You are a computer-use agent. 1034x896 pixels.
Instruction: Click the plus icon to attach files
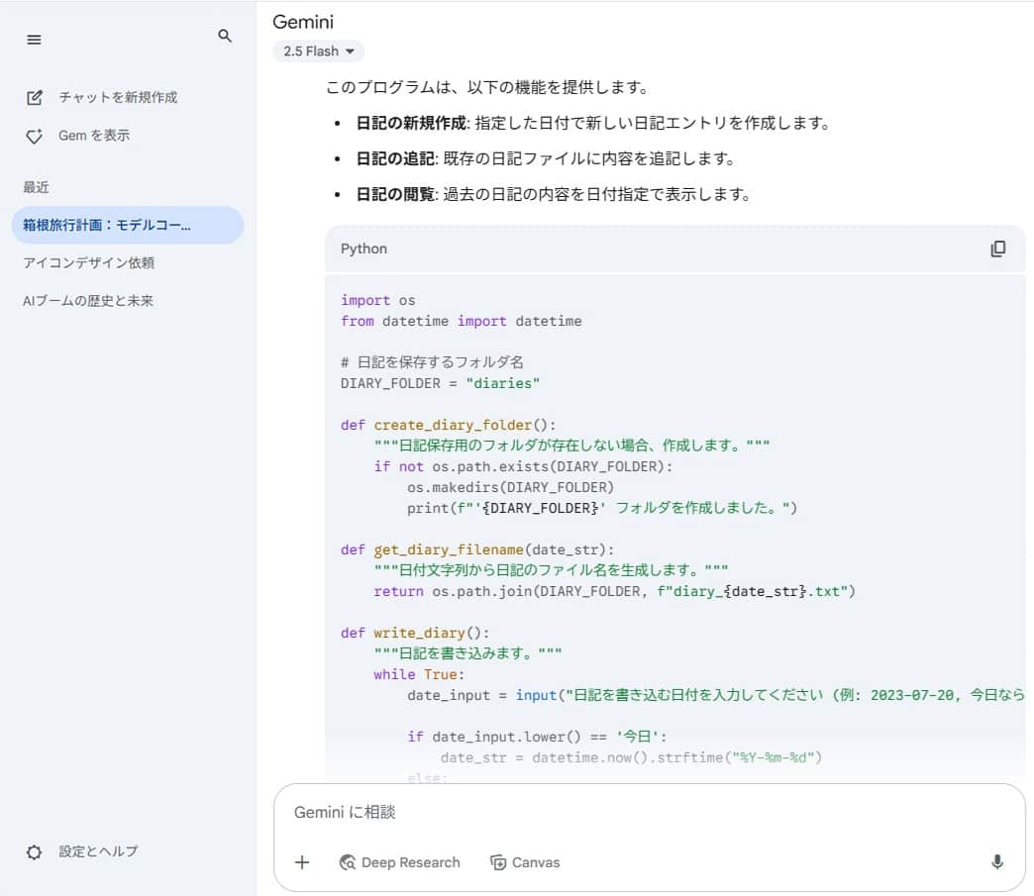pyautogui.click(x=302, y=862)
